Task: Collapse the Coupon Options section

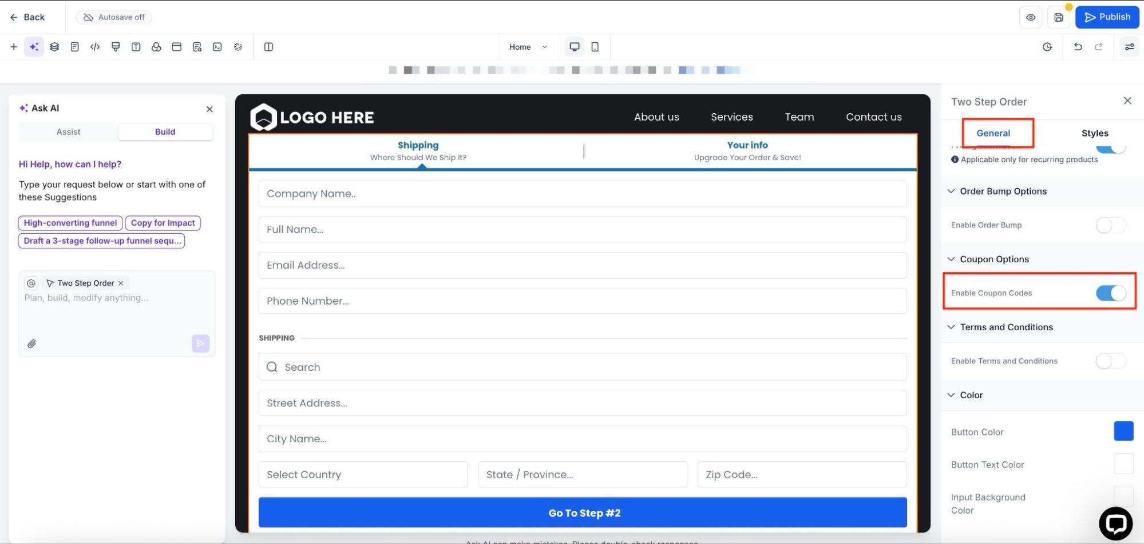Action: [951, 259]
